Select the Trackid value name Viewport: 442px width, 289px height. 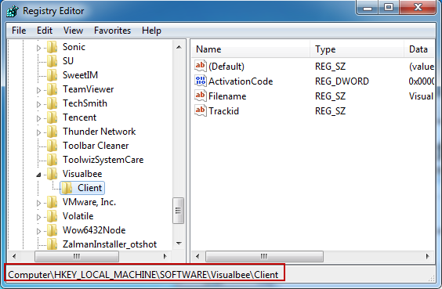(x=223, y=111)
